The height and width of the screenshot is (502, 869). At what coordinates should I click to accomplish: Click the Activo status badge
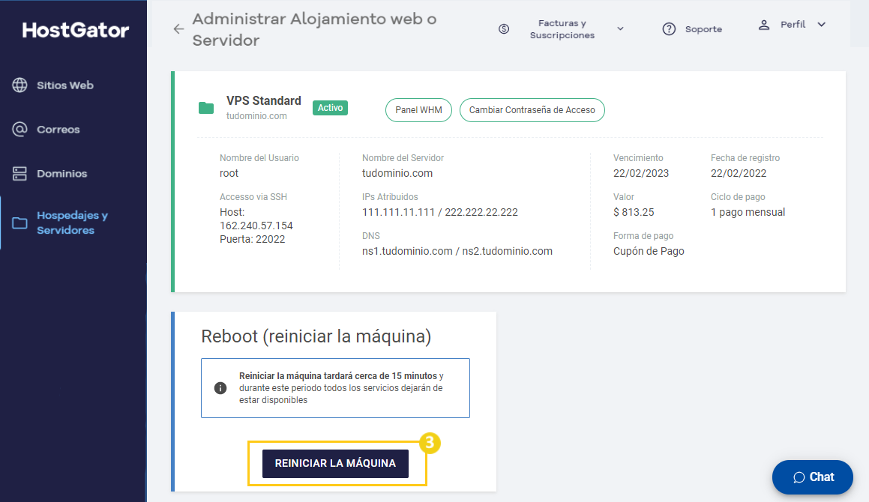(x=331, y=107)
